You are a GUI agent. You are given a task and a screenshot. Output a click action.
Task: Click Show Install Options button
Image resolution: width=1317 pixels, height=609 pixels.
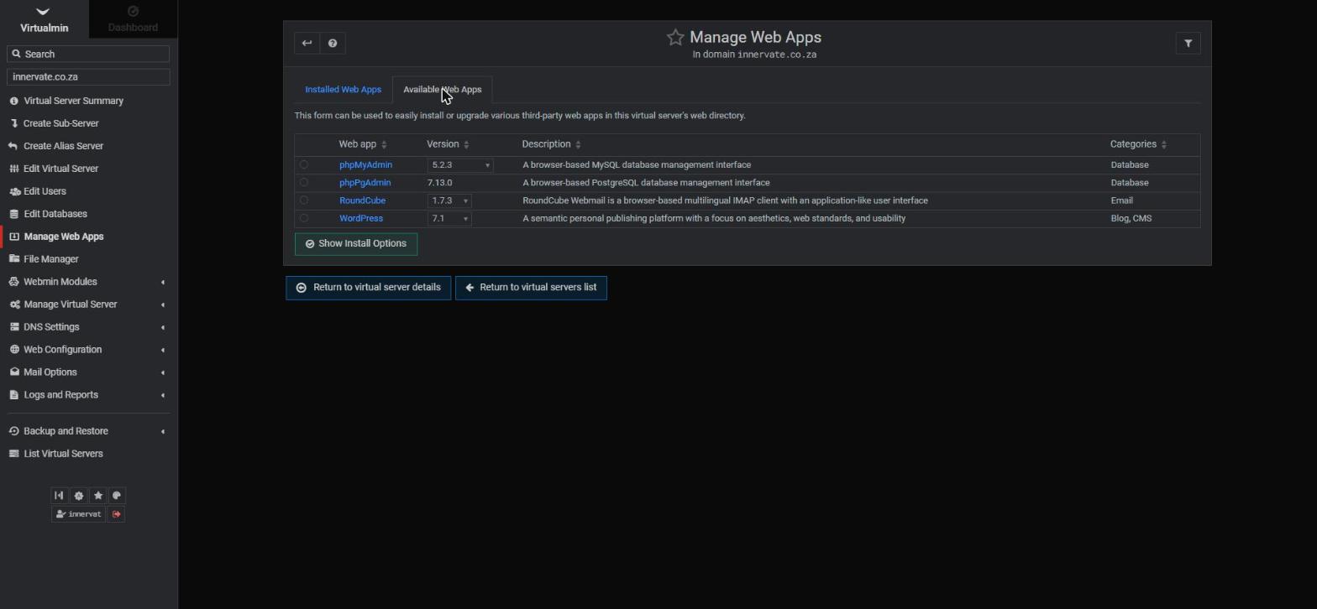pyautogui.click(x=356, y=244)
